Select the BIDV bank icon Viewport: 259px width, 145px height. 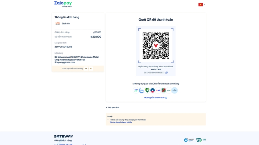point(169,90)
